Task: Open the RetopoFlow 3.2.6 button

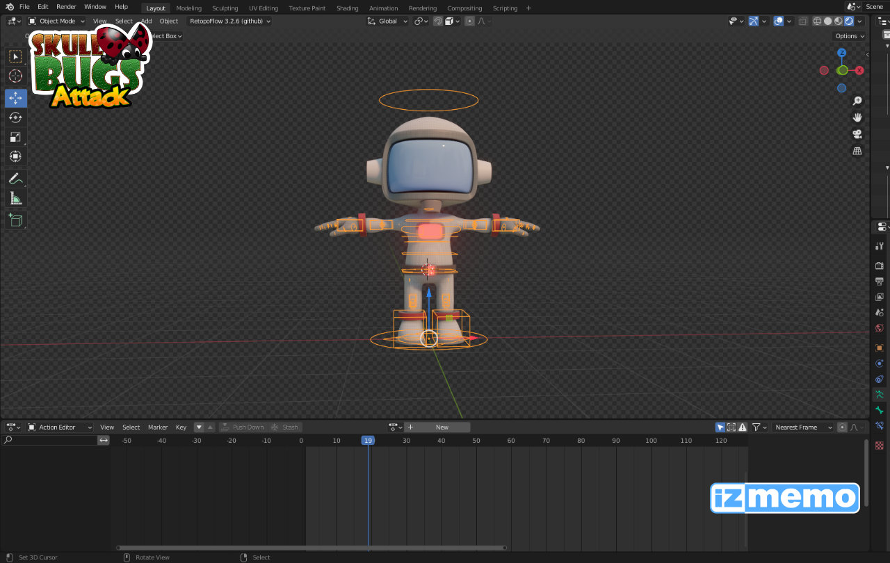Action: 229,21
